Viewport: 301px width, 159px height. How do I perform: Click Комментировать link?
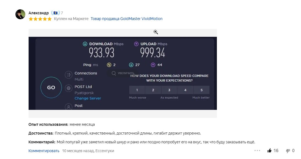44,151
